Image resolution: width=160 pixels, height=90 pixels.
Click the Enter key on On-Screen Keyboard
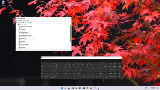tap(103, 70)
